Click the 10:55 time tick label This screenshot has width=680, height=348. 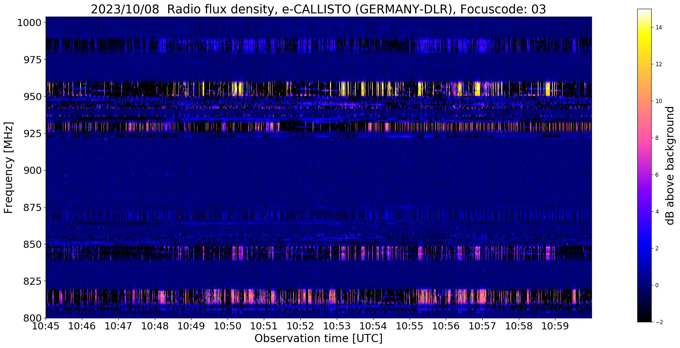(x=410, y=326)
